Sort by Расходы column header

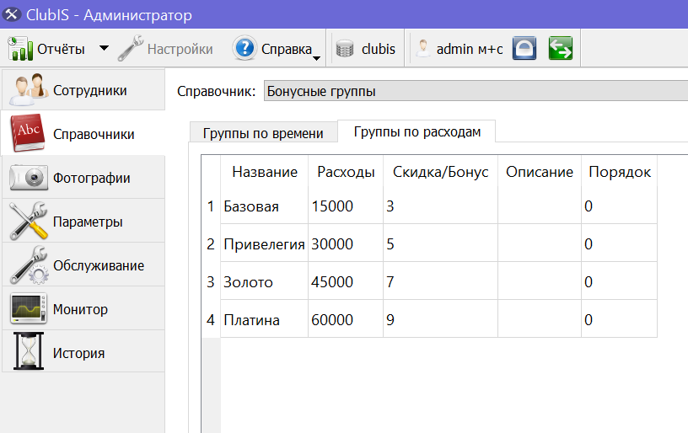[346, 172]
